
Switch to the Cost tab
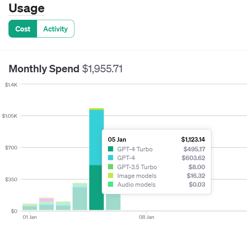click(23, 29)
